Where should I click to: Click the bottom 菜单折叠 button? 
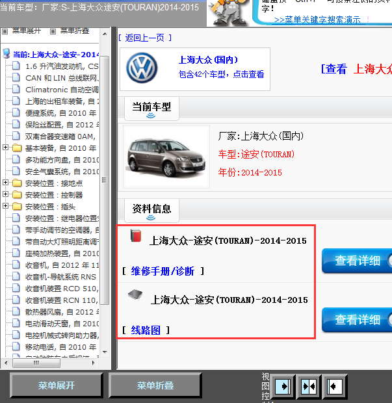click(x=155, y=385)
